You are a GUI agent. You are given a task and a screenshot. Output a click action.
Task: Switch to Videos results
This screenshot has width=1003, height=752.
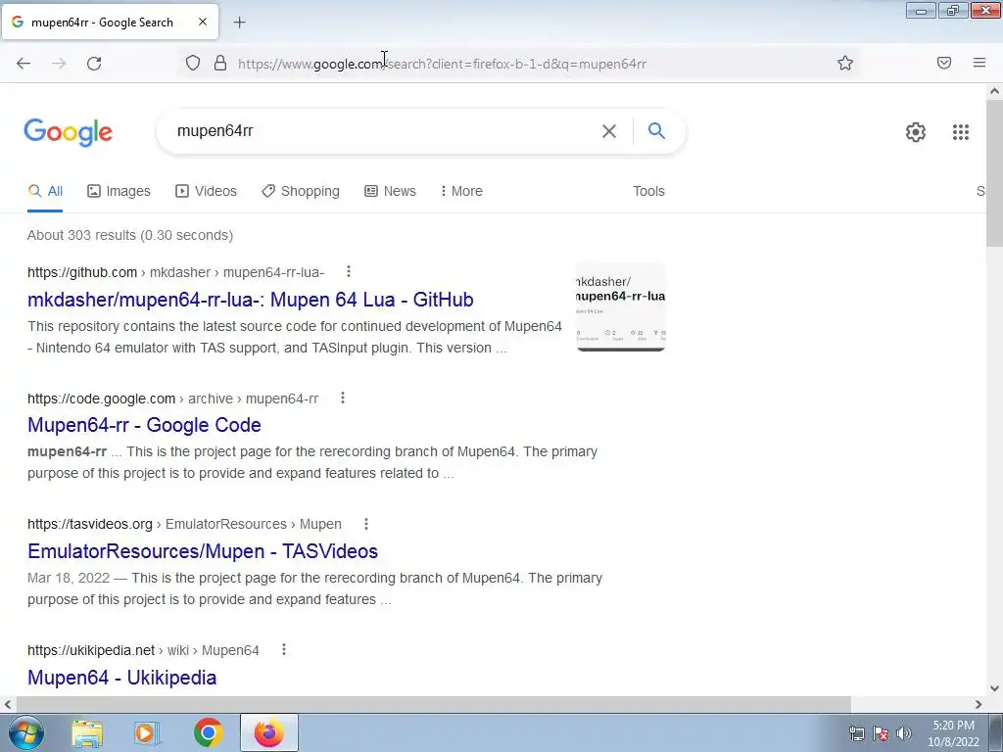pos(206,191)
